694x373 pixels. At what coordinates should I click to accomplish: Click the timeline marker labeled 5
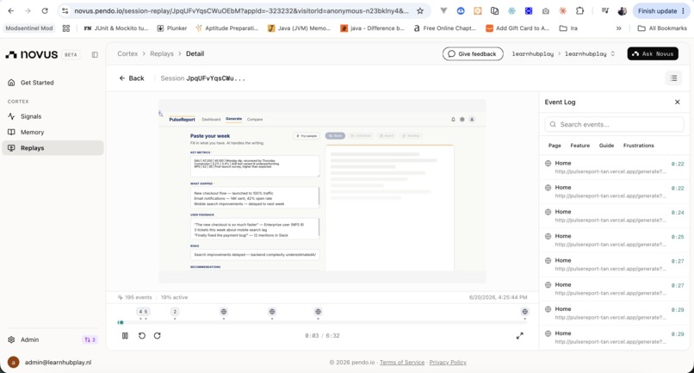click(x=146, y=312)
